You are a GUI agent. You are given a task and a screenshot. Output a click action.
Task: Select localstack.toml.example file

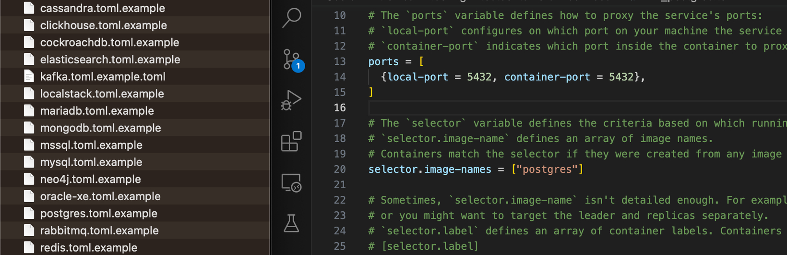(134, 94)
